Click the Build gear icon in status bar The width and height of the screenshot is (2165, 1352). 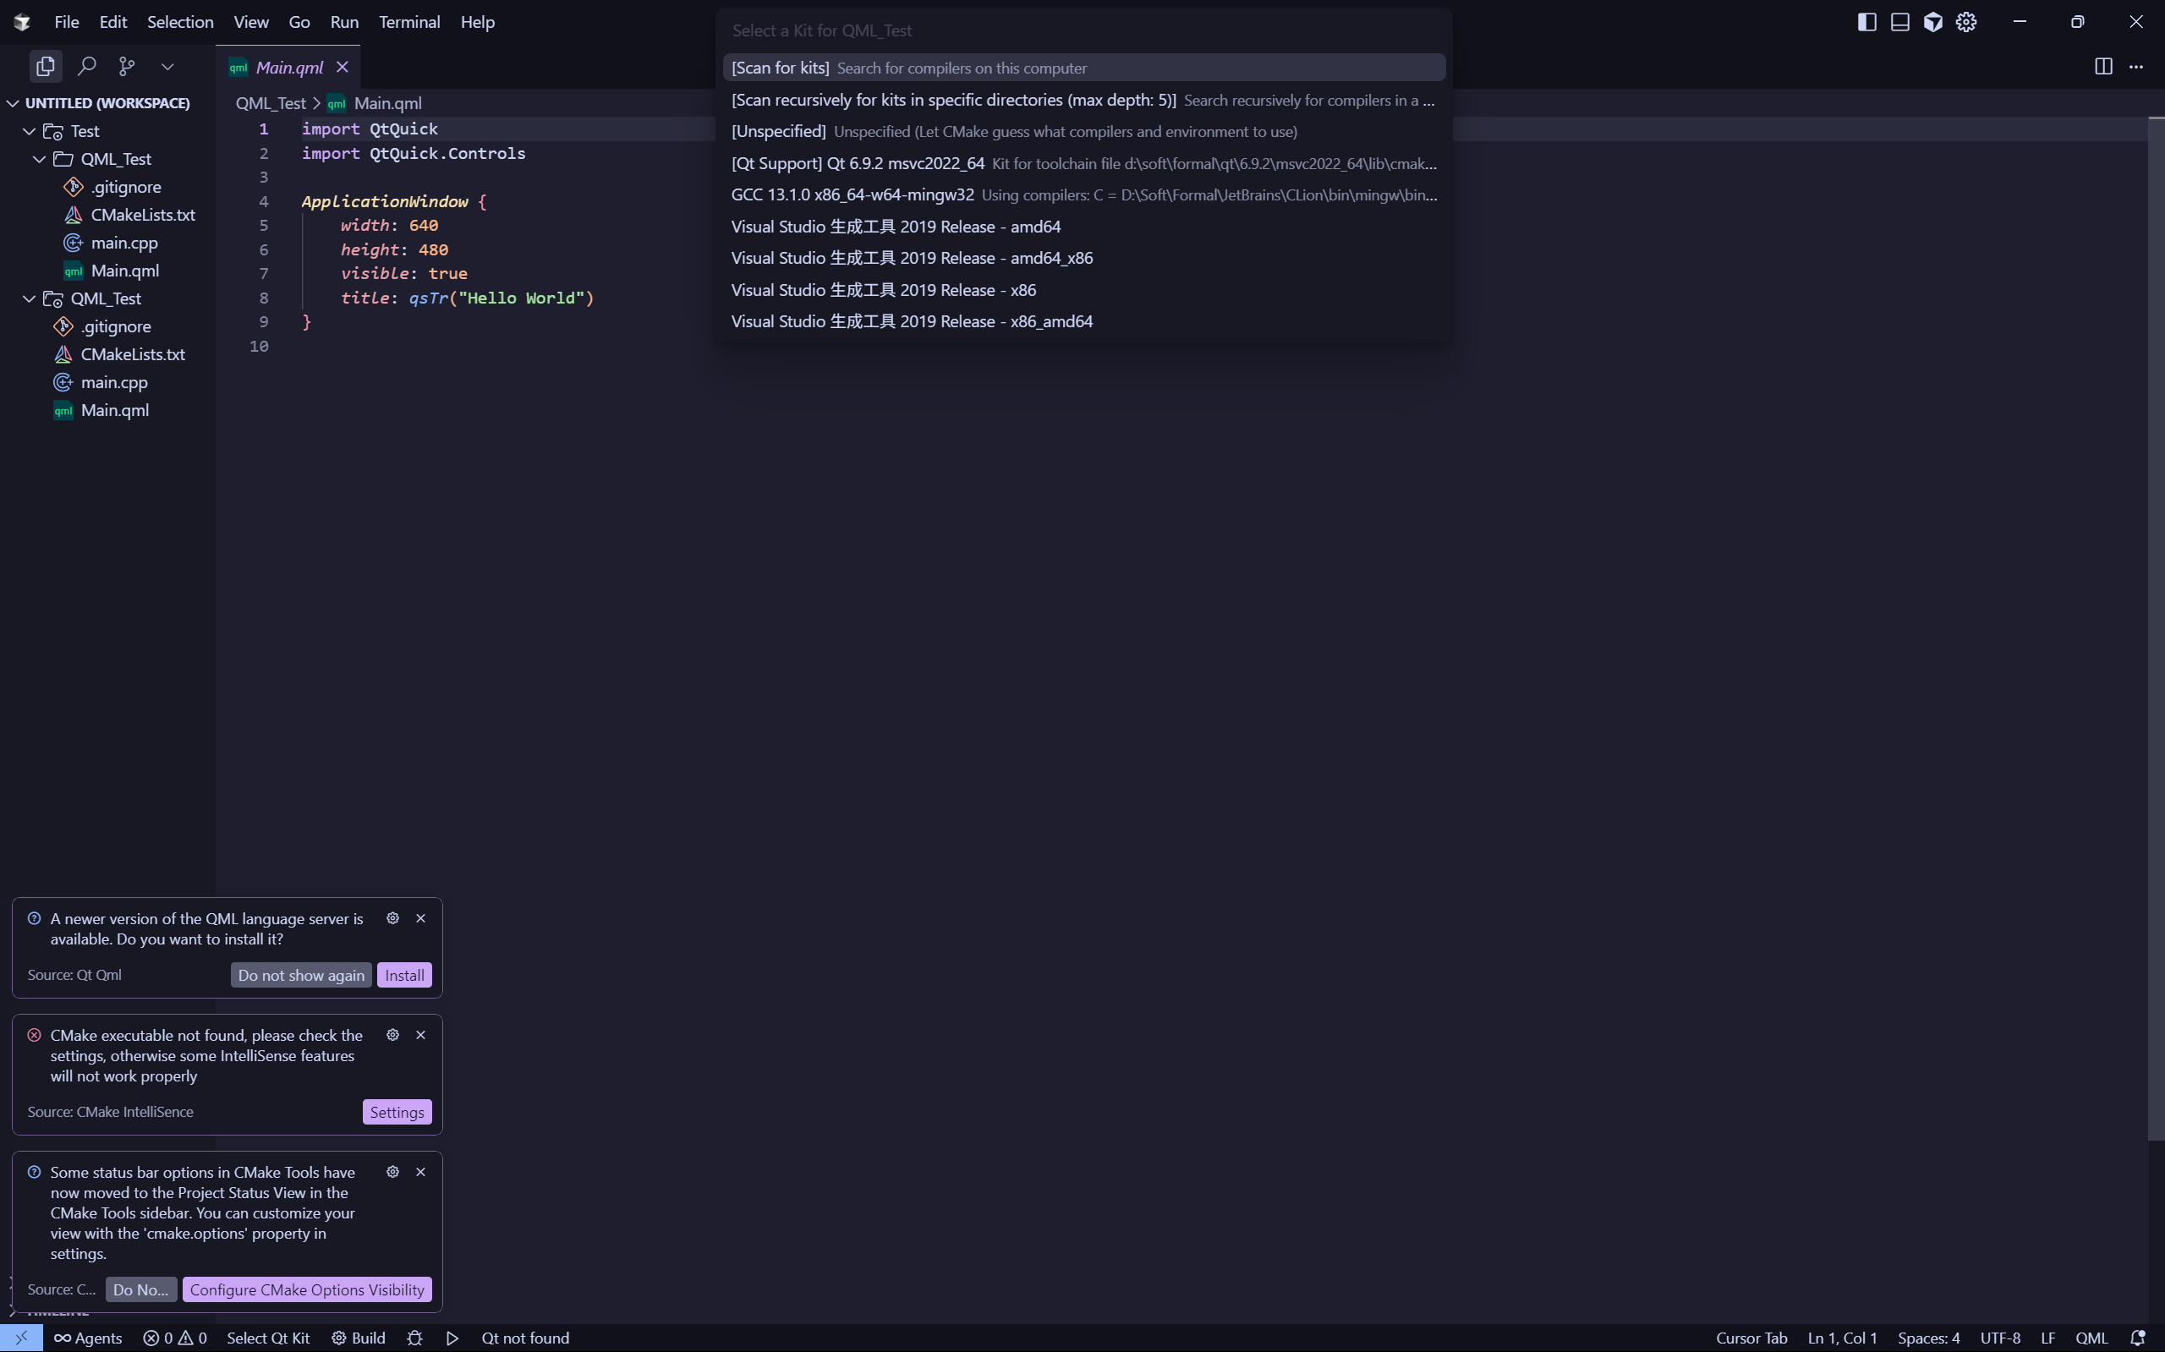(338, 1338)
